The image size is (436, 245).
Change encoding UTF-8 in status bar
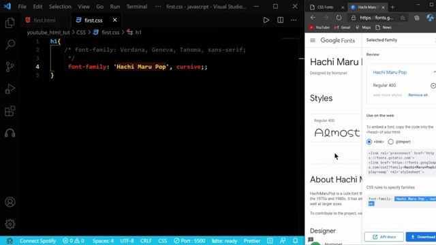(127, 241)
